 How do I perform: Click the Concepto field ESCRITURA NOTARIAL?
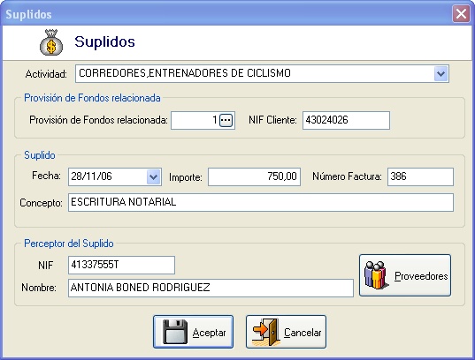tap(261, 203)
